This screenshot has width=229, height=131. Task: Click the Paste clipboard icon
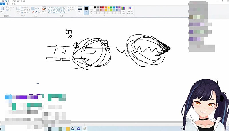pyautogui.click(x=2, y=8)
